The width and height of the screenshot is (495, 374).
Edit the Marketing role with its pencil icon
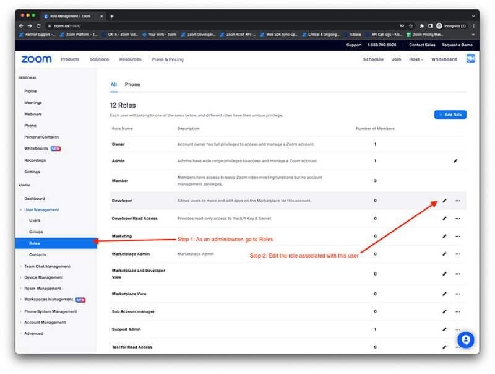[x=444, y=236]
